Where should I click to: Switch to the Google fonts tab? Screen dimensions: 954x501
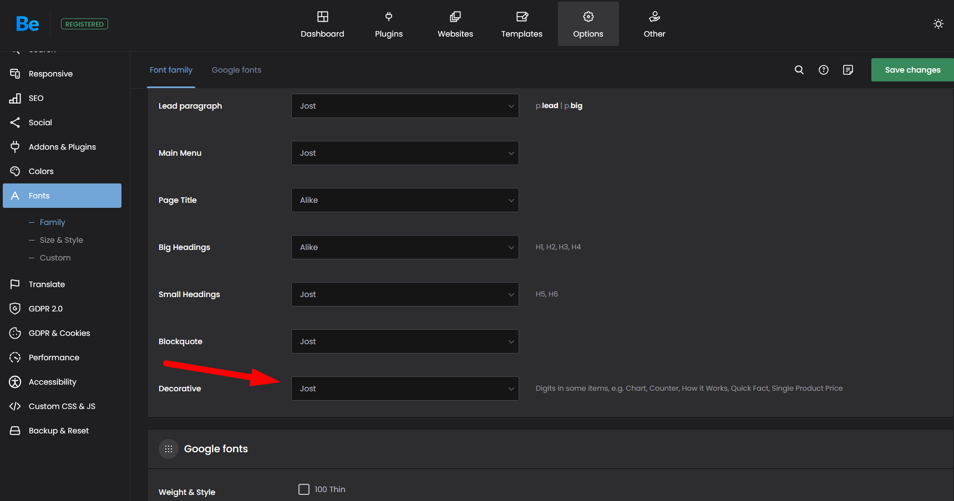point(236,70)
